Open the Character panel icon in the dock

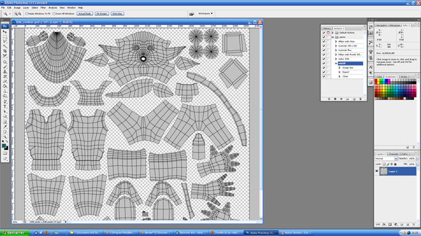(x=371, y=67)
